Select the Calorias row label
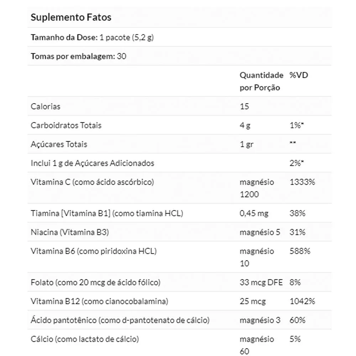This screenshot has width=356, height=356. tap(46, 106)
